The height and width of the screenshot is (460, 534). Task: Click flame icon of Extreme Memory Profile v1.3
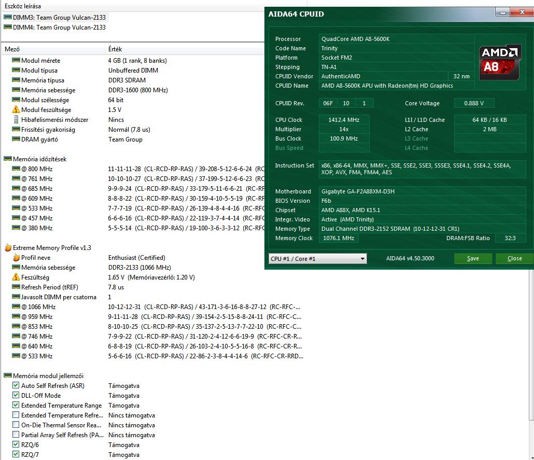point(8,247)
